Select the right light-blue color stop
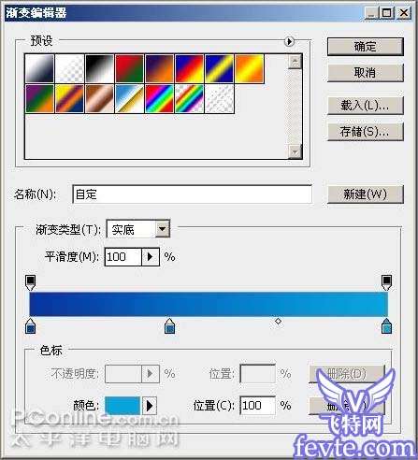Screen dimensions: 418x460 [386, 326]
